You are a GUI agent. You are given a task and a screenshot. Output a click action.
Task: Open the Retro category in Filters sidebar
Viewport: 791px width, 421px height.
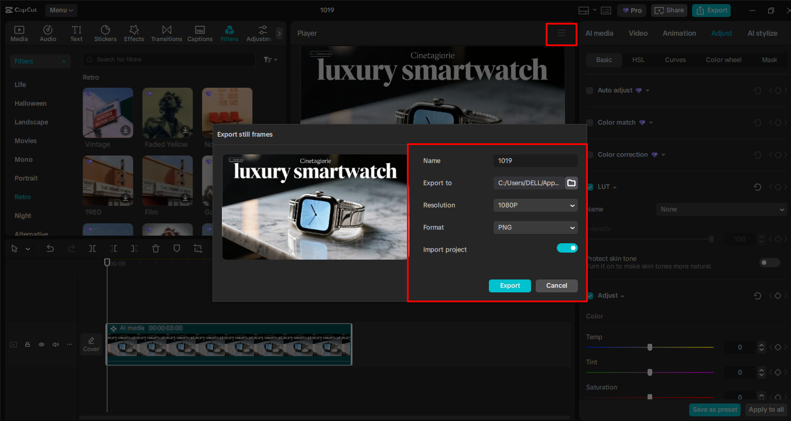(x=23, y=196)
